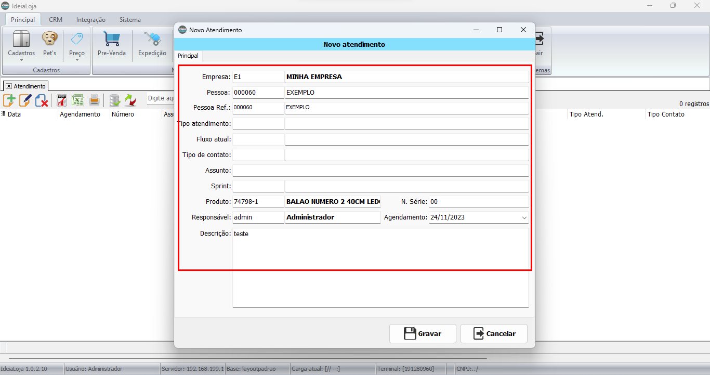Image resolution: width=710 pixels, height=375 pixels.
Task: Click the Assunto input field
Action: [380, 171]
